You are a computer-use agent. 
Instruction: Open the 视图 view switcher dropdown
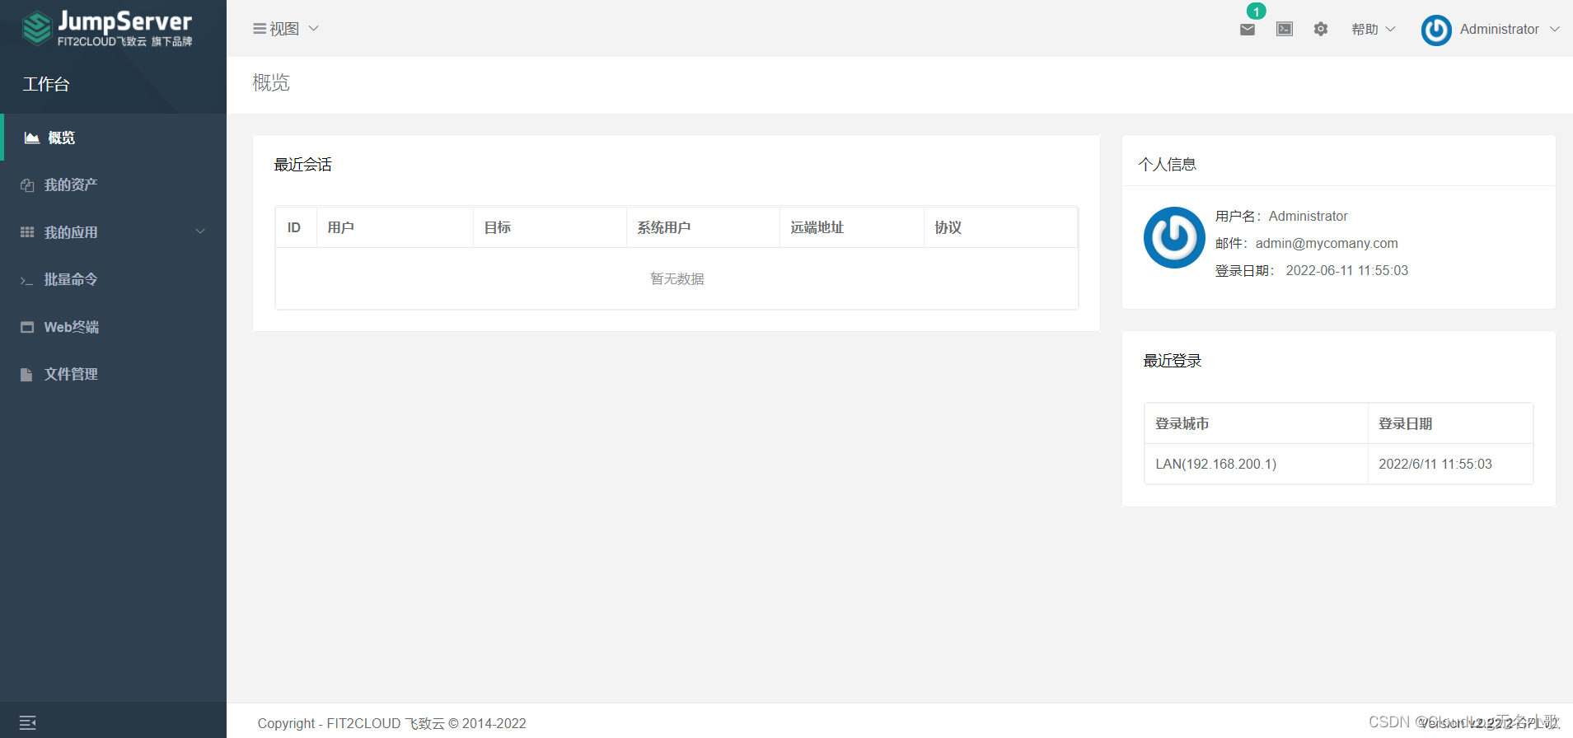pos(285,29)
